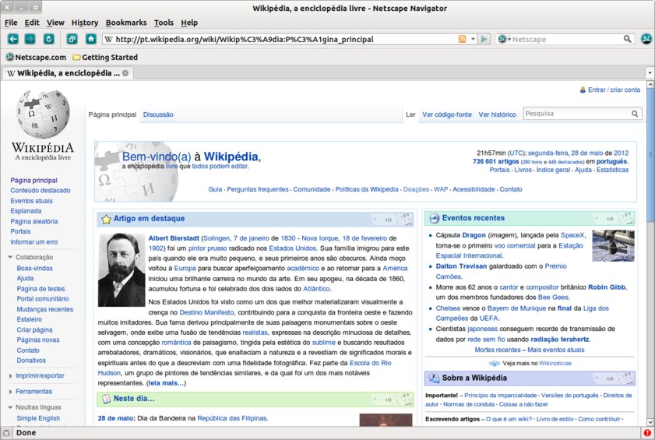Open the Bookmarks menu
655x440 pixels.
pos(126,23)
